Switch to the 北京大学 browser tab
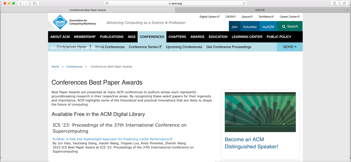The width and height of the screenshot is (351, 162). 260,10
